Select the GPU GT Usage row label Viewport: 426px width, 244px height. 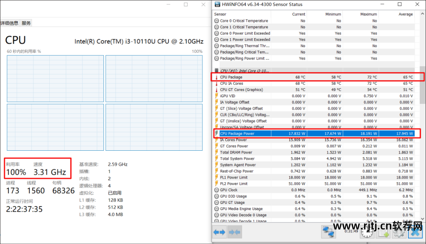click(x=232, y=203)
